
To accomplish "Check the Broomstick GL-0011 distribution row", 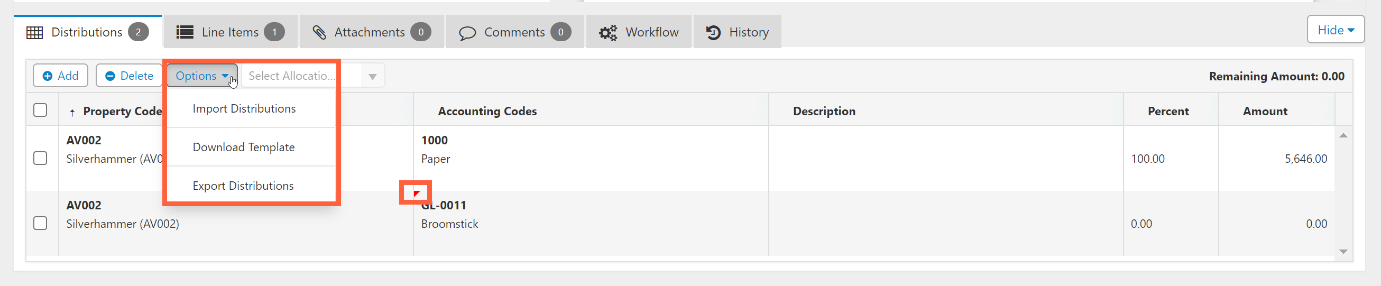I will click(40, 223).
